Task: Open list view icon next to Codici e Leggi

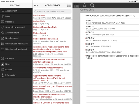Action: coord(69,5)
